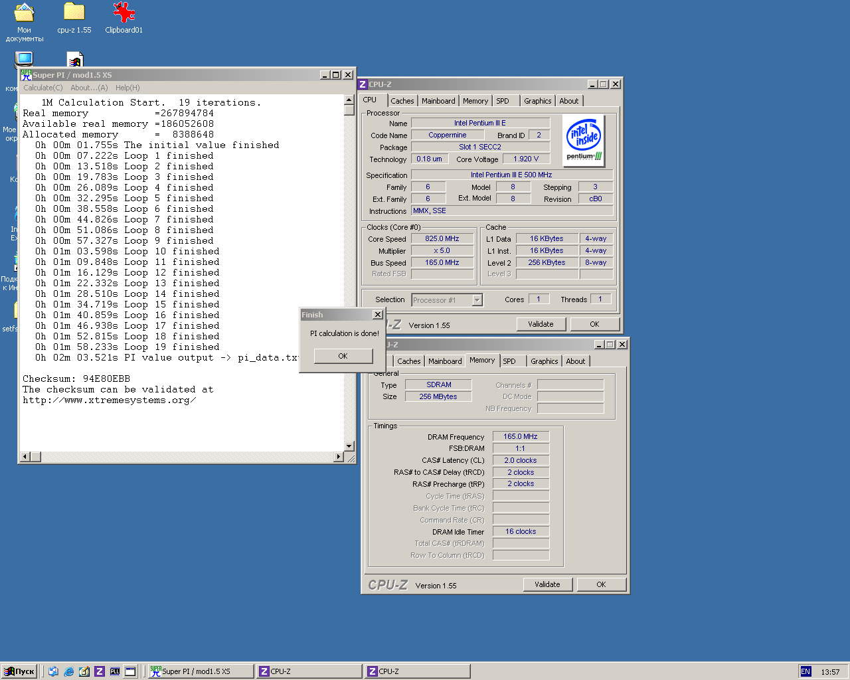Screen dimensions: 850x680
Task: Click the CPU-Z title bar Z icon
Action: point(363,84)
